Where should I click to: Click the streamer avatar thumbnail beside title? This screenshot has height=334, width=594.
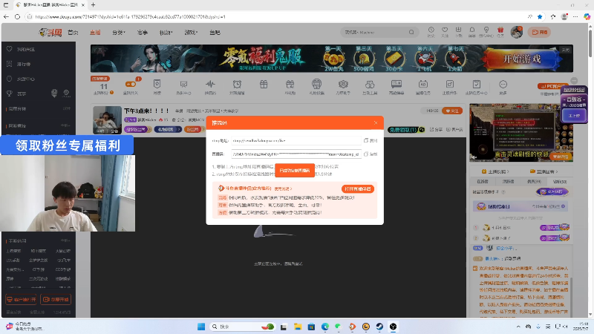point(107,120)
